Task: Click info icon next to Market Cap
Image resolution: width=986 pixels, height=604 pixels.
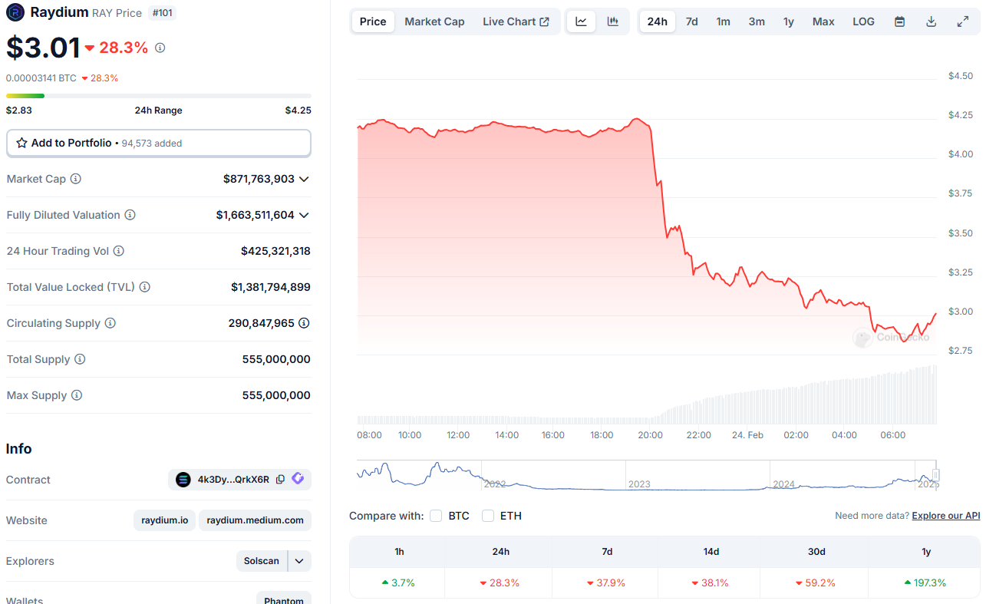Action: 75,179
